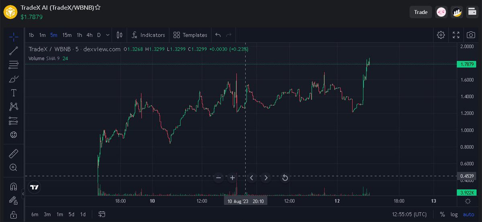
Task: Click the 3.922K volume label
Action: tap(467, 193)
